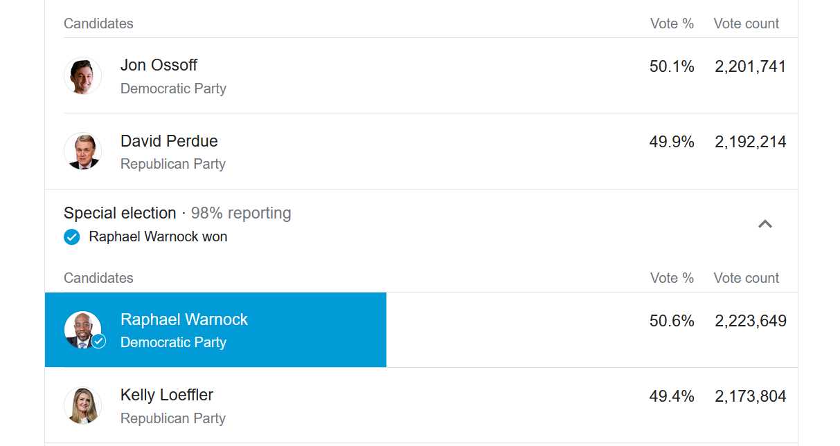This screenshot has height=446, width=840.
Task: Open David Perdue candidate name
Action: click(x=169, y=141)
